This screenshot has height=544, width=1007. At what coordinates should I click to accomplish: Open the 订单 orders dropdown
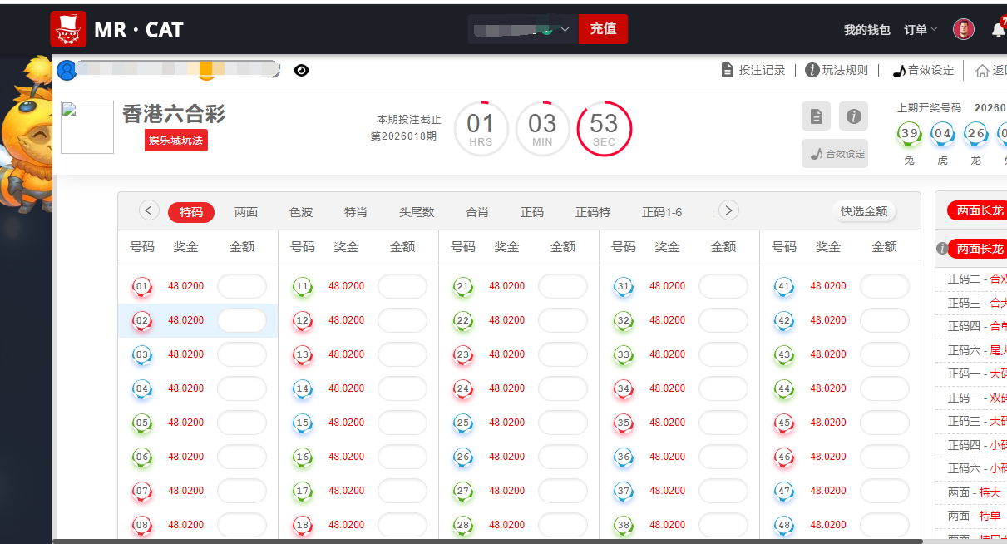point(917,28)
